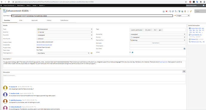206x110 pixels.
Task: Click the Enhancement work item type icon
Action: [x=4, y=11]
